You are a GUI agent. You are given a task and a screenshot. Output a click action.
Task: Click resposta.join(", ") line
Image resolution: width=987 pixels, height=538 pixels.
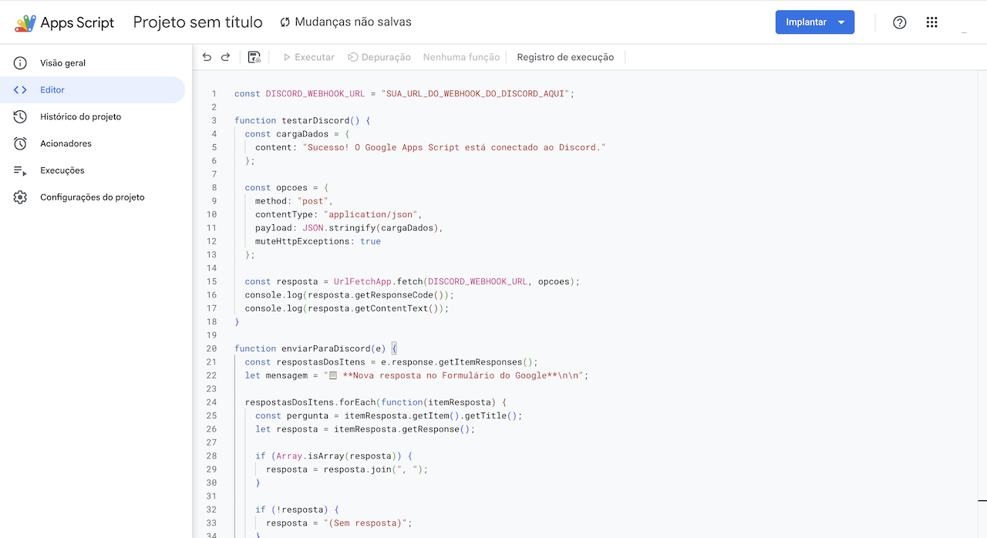pos(346,469)
